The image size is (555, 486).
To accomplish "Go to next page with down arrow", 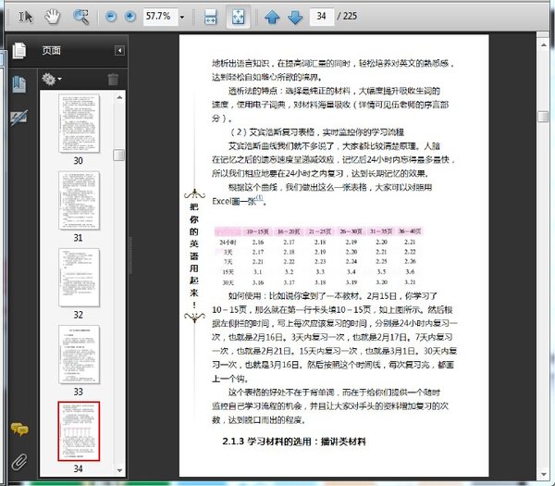I will click(x=294, y=18).
